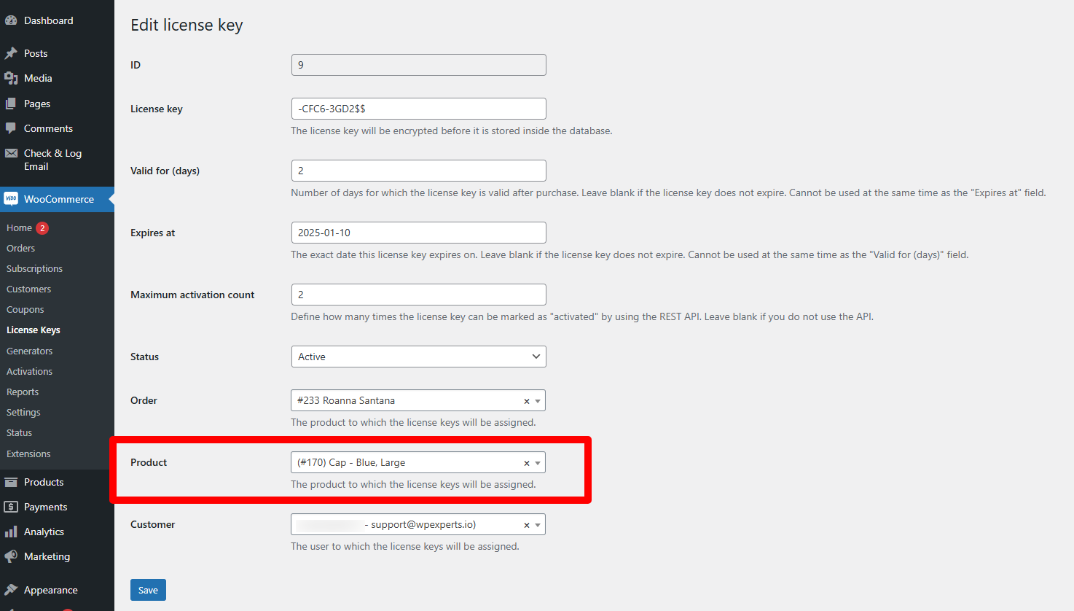Click the WooCommerce logo icon
Viewport: 1074px width, 611px height.
click(x=11, y=199)
